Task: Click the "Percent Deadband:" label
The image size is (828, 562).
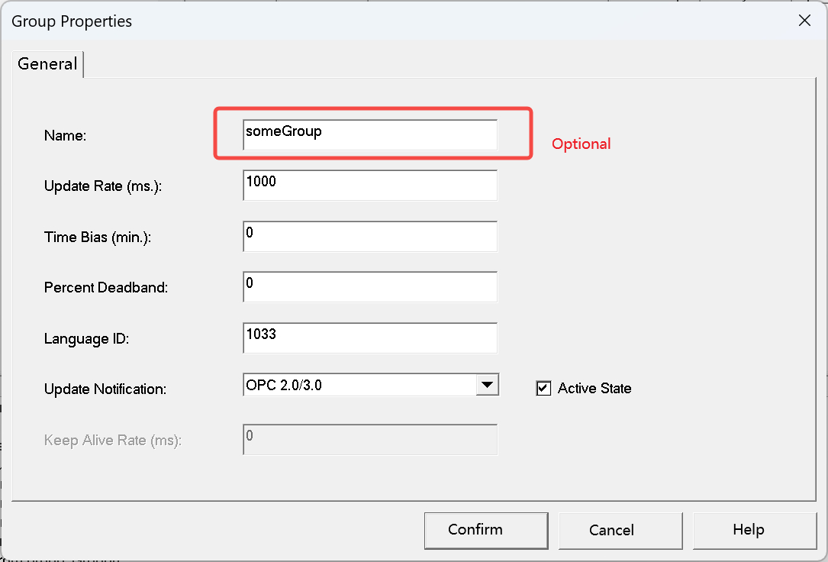Action: coord(106,288)
